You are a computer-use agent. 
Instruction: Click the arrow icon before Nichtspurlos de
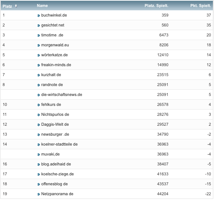tap(39, 115)
